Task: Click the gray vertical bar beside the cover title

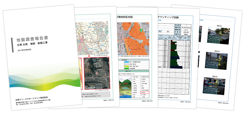Action: click(x=12, y=45)
